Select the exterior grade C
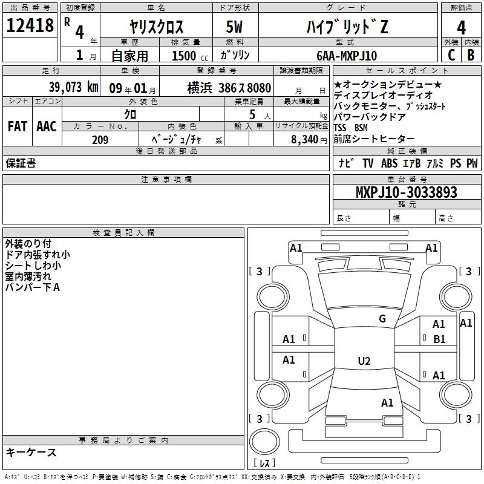Screen dimensions: 484x484 [x=451, y=55]
